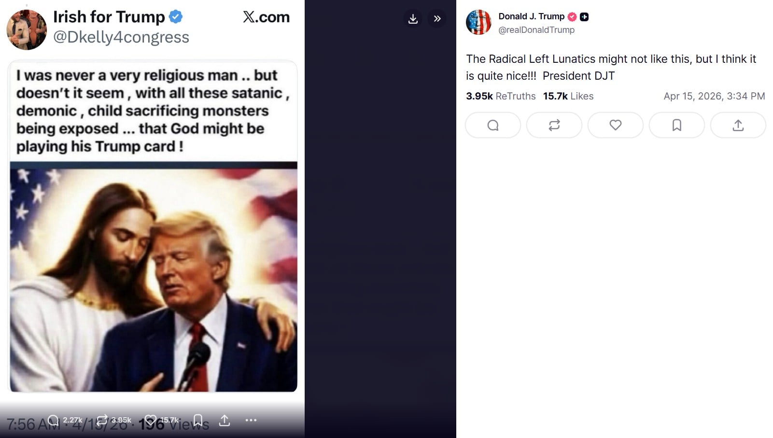View the 15.7k Likes list
Image resolution: width=773 pixels, height=438 pixels.
click(x=568, y=96)
